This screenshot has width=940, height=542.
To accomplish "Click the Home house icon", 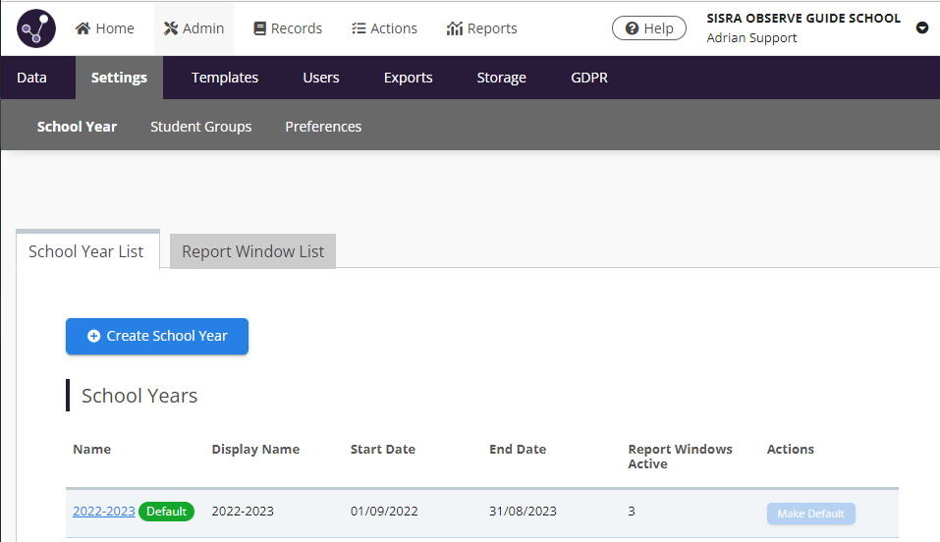I will point(83,28).
